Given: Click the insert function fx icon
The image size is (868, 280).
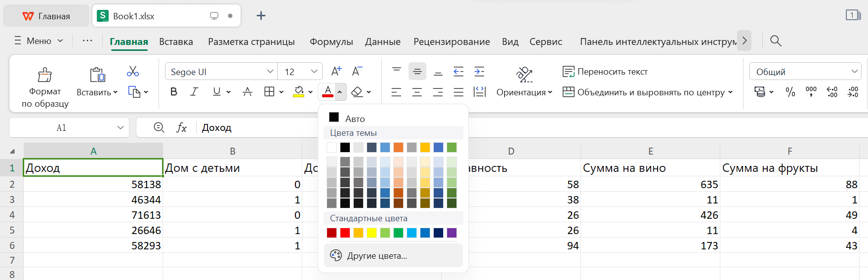Looking at the screenshot, I should coord(182,128).
